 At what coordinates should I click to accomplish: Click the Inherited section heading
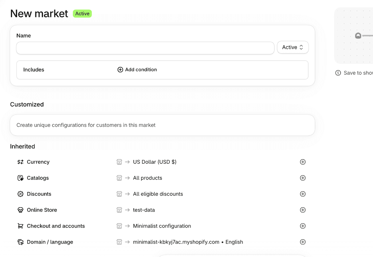[x=22, y=146]
